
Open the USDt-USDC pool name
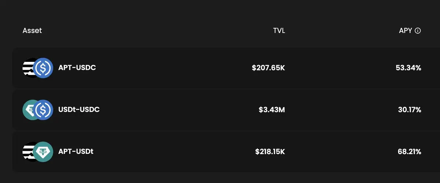click(x=79, y=109)
